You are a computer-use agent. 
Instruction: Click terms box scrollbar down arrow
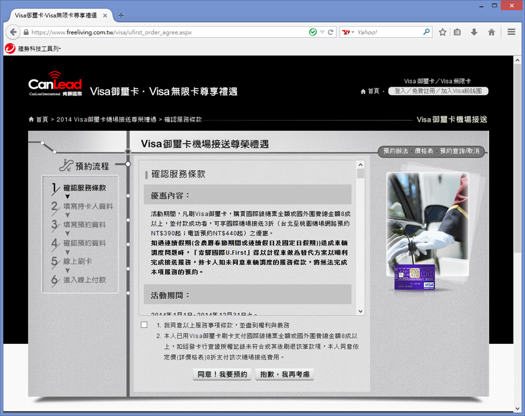[x=360, y=311]
